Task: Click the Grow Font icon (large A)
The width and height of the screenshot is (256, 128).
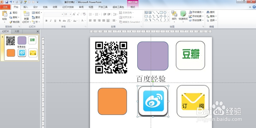Action: coord(74,14)
